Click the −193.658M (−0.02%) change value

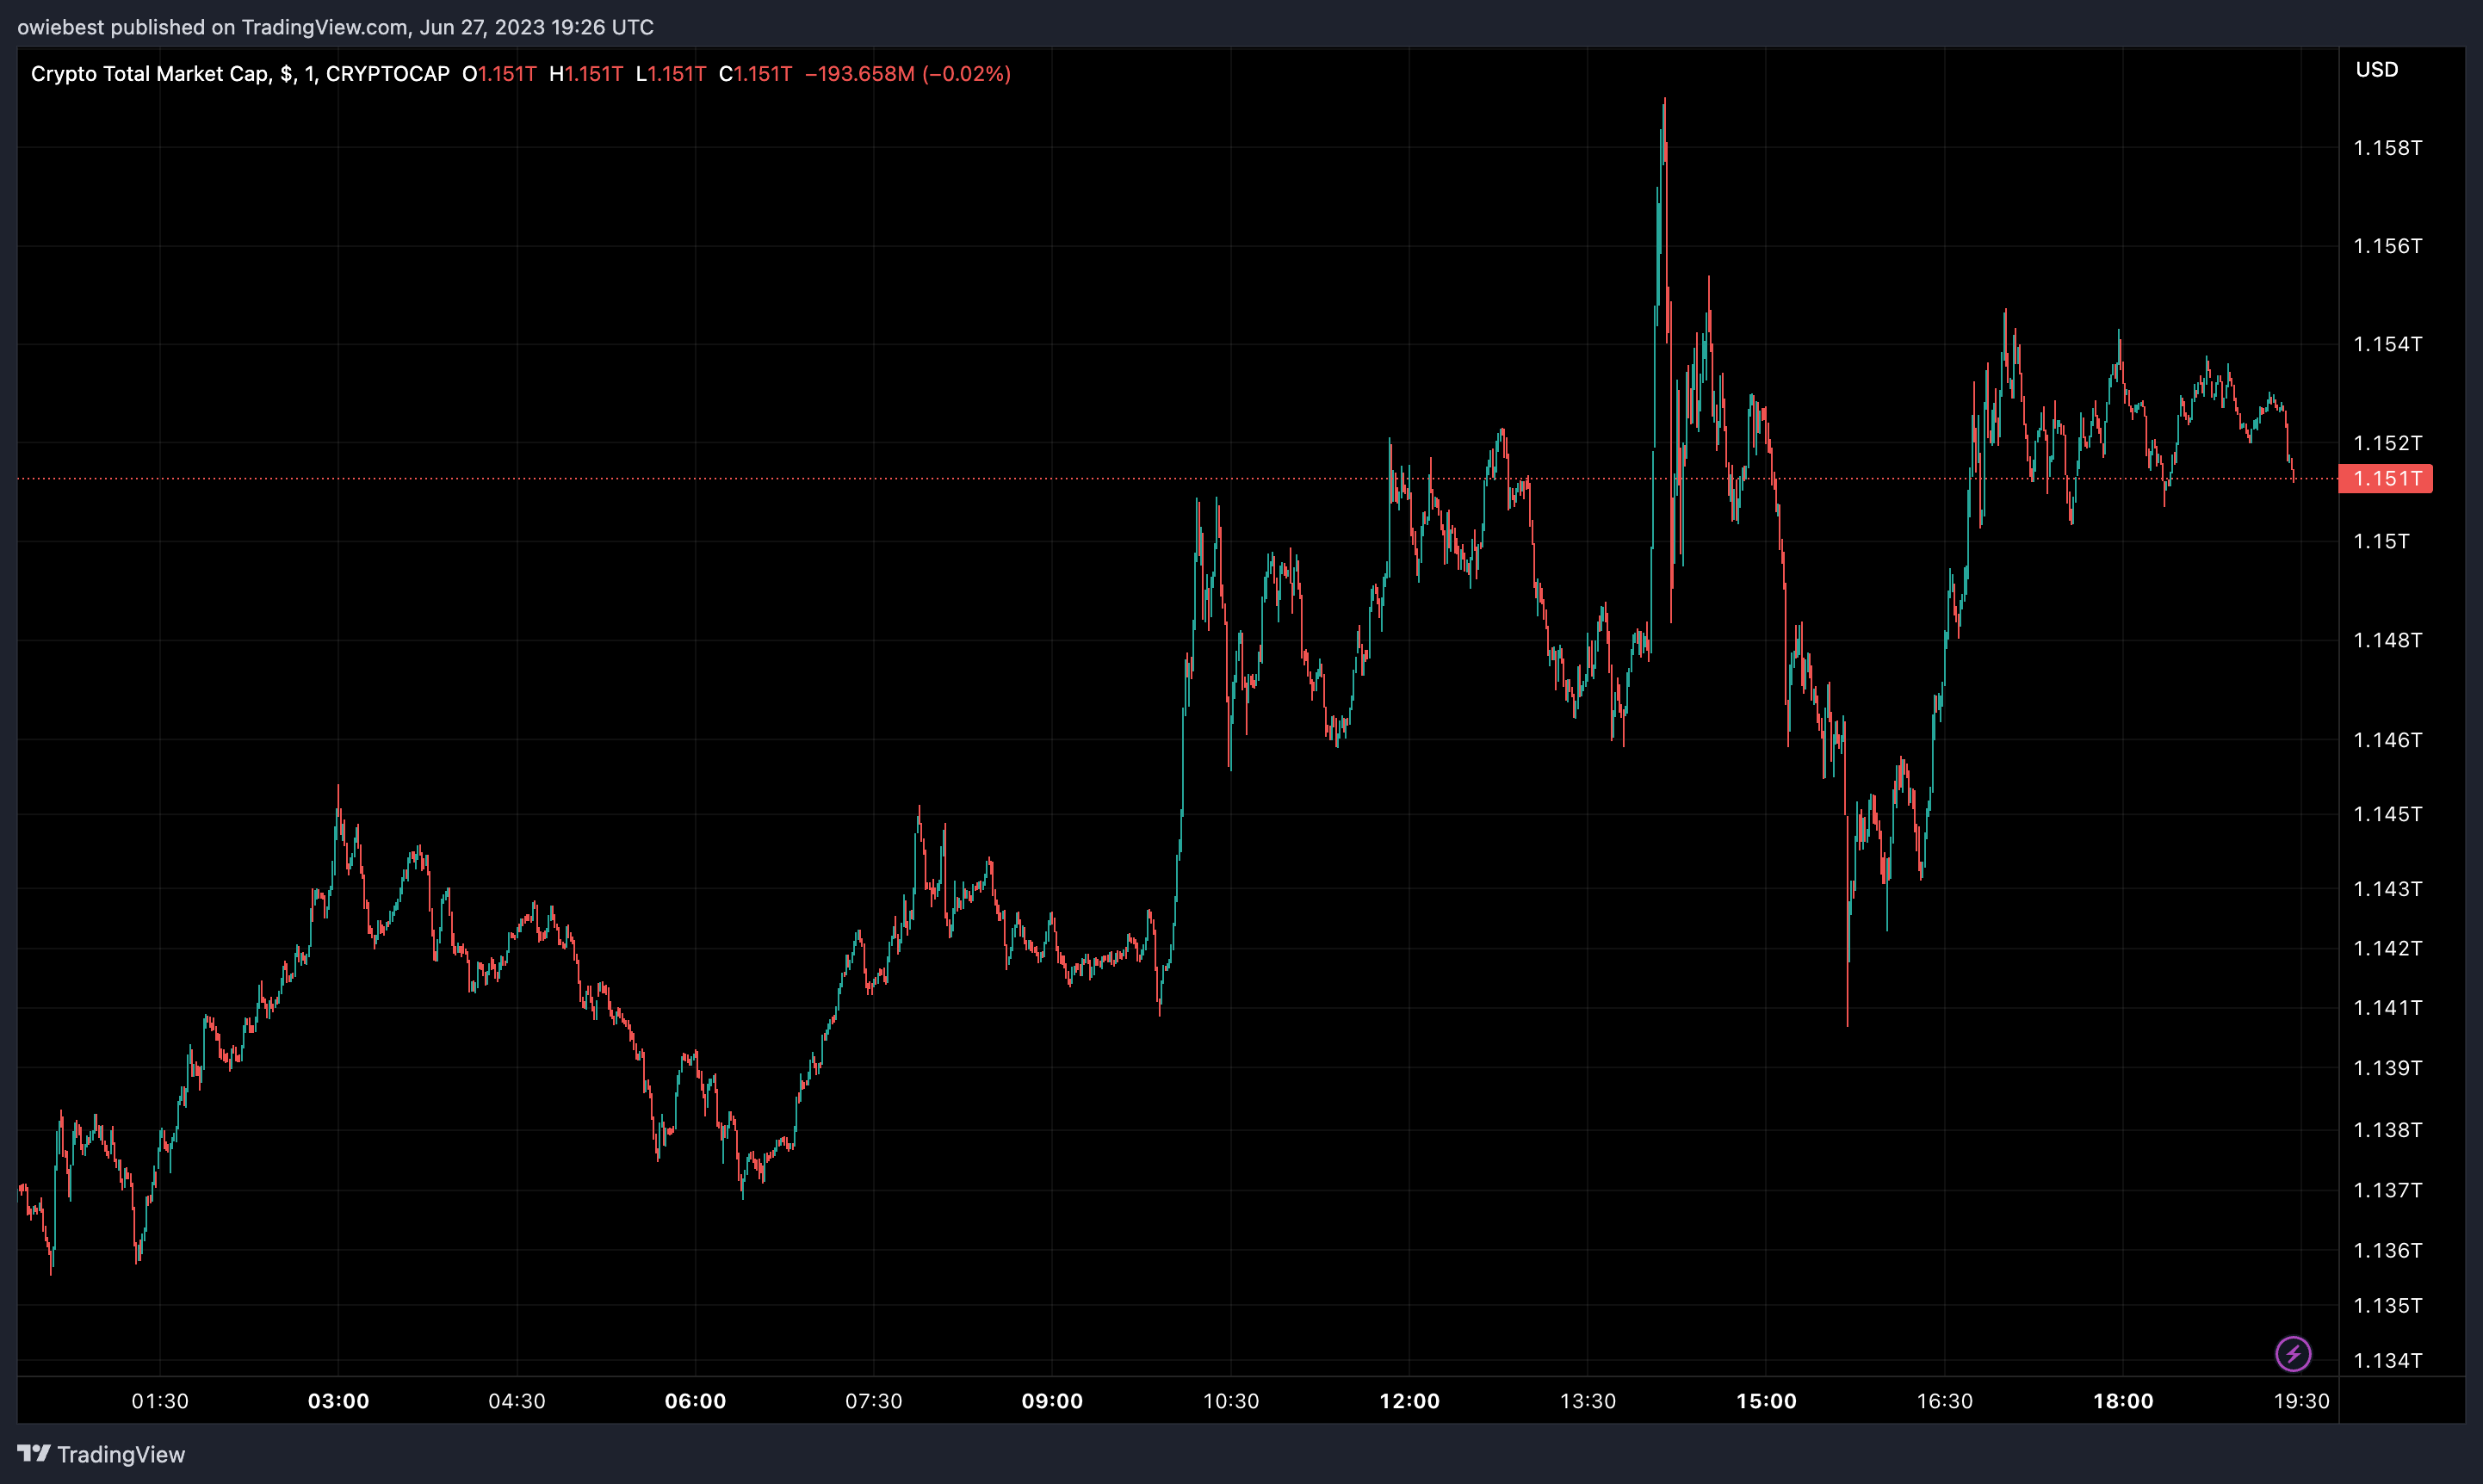[x=908, y=74]
